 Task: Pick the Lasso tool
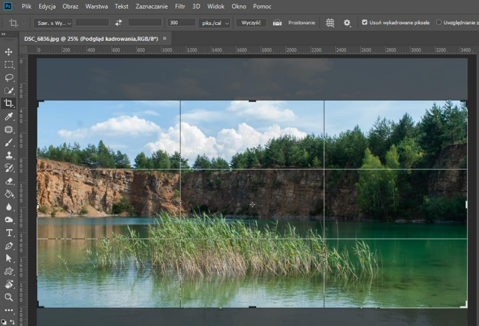[9, 78]
